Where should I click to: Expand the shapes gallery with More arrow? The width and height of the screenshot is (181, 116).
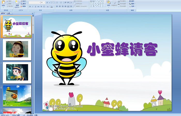click(105, 6)
